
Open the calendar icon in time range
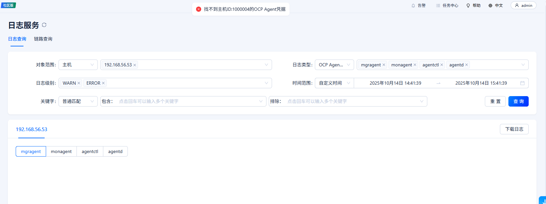(x=522, y=83)
